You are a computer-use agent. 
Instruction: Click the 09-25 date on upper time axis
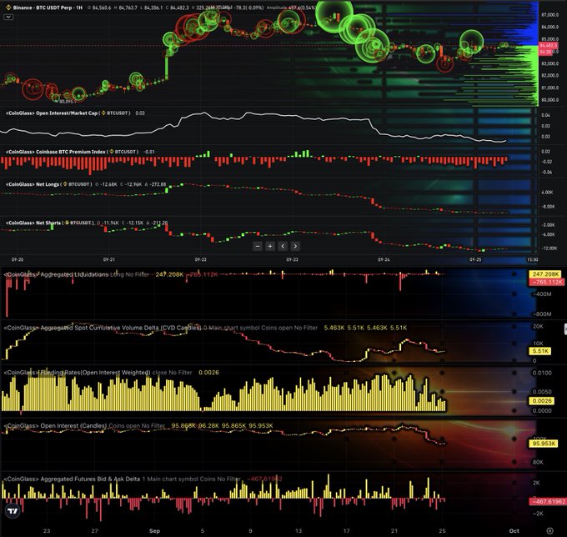[x=475, y=259]
